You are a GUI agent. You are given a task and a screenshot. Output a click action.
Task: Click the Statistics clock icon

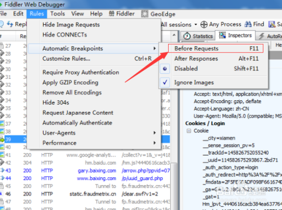[x=187, y=36]
